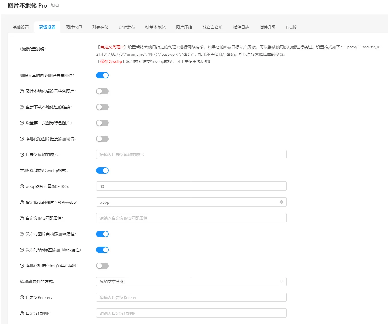
Task: Switch to the 图片水印 tab
Action: [x=74, y=27]
